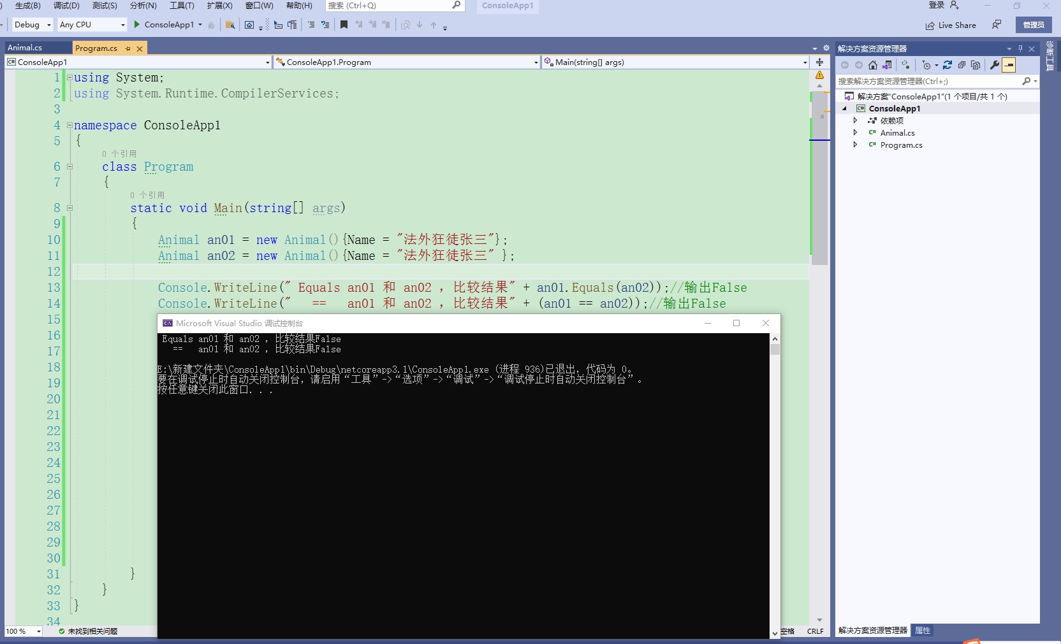
Task: Toggle Preview Selected Items button in Solution Explorer
Action: pos(1009,65)
